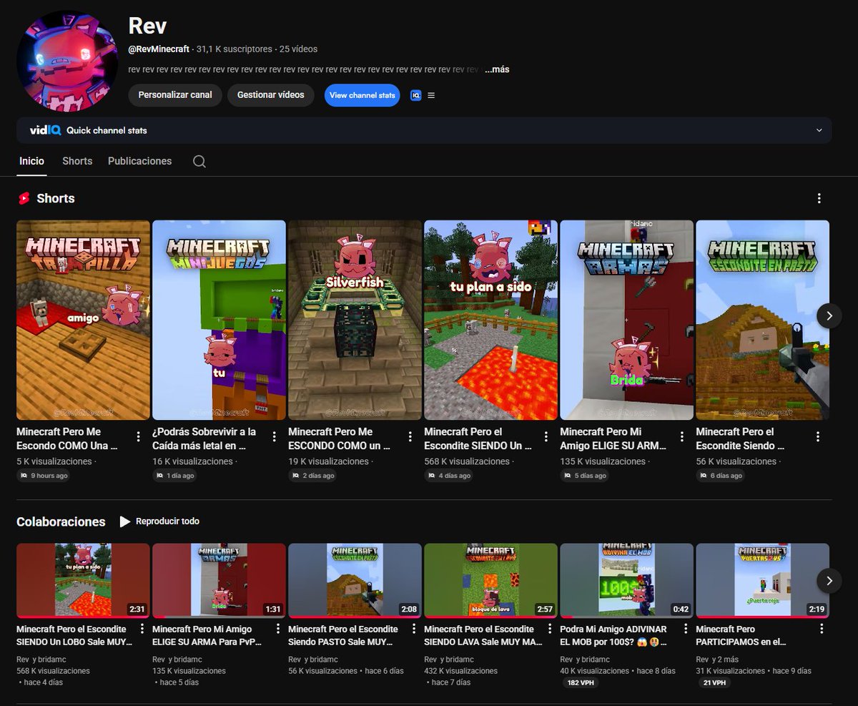
Task: Open options for 'Amigo ELIGE SU ARM' short
Action: [682, 436]
